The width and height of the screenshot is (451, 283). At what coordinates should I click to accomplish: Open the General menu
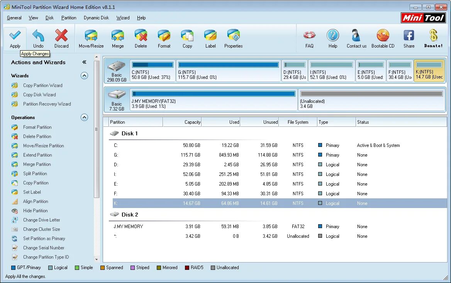(14, 18)
